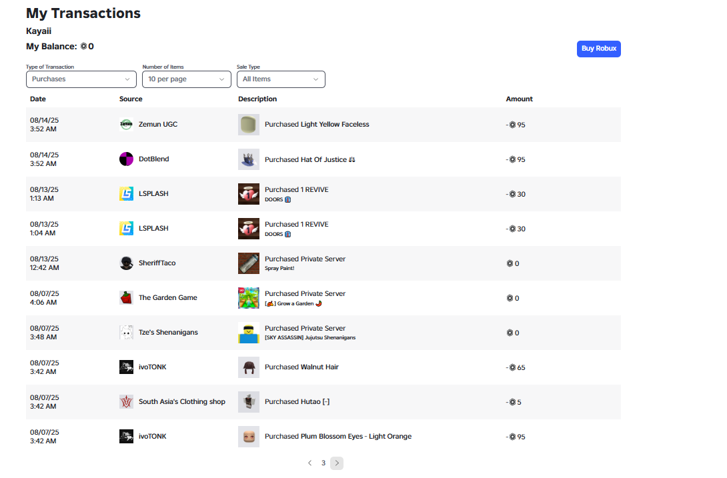Click the DotBlend pink and black avatar

coord(126,159)
